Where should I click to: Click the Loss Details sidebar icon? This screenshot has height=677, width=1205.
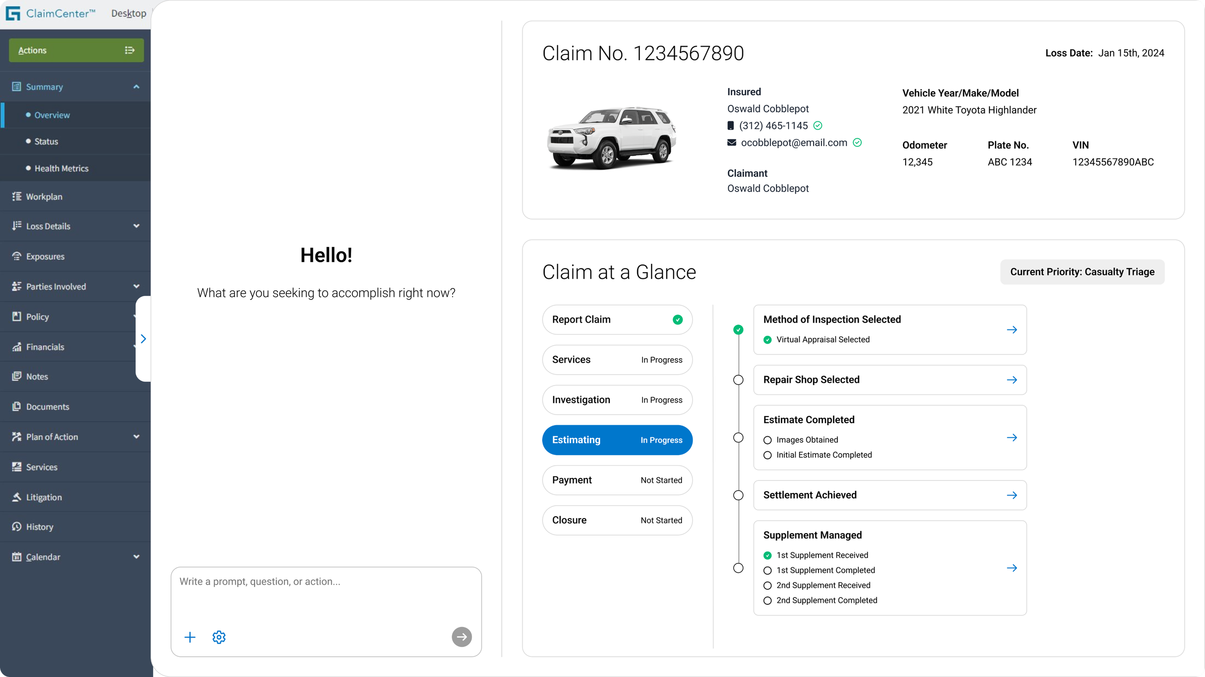[x=17, y=226]
